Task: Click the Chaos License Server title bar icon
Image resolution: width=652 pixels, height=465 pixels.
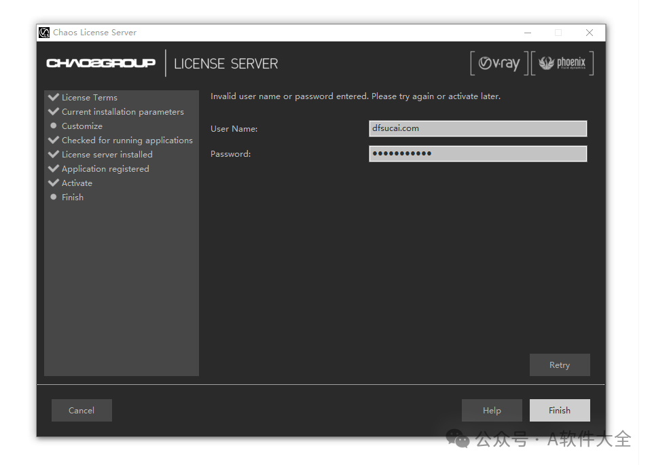Action: click(x=44, y=33)
